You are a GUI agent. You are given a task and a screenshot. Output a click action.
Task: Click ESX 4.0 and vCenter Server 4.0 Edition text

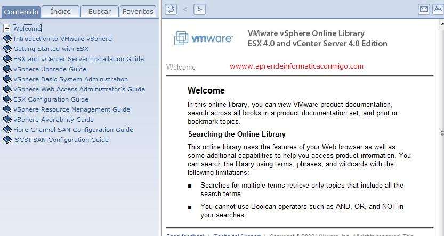tap(318, 44)
